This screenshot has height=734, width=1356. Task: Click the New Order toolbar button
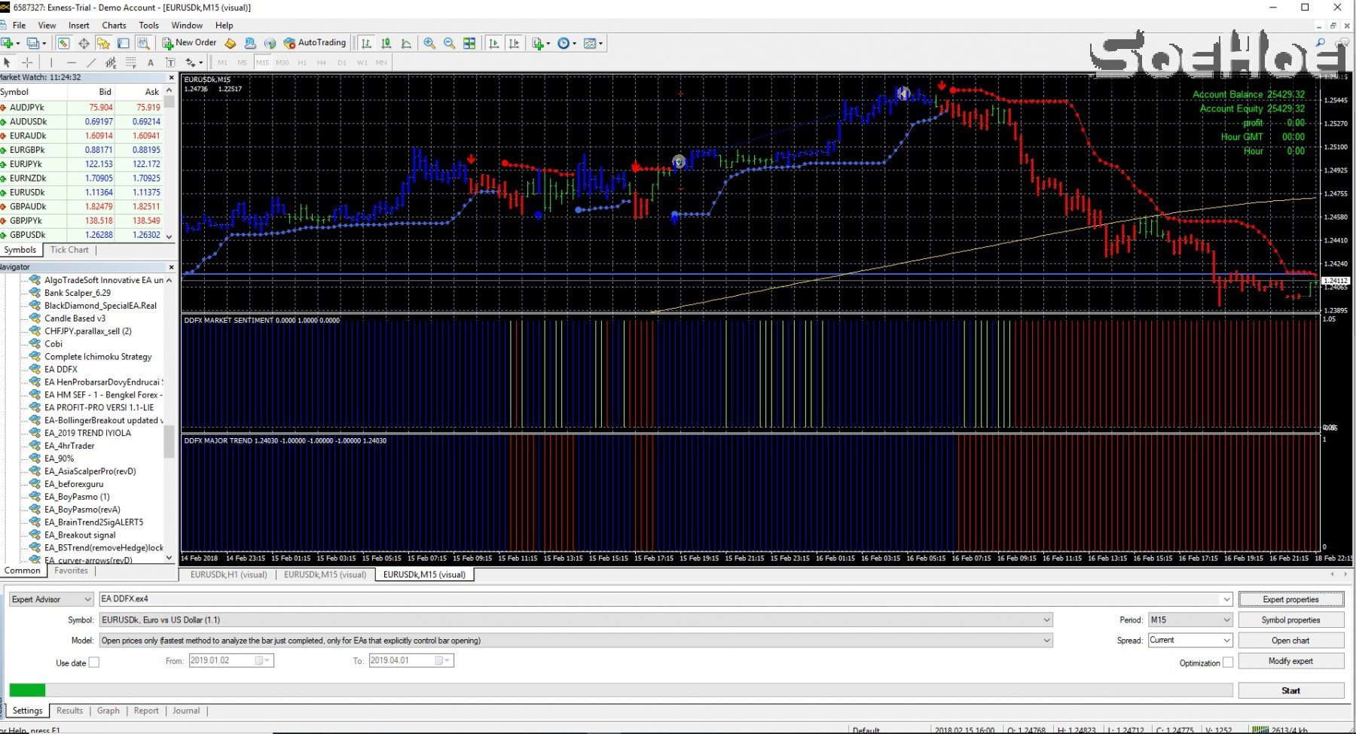click(x=190, y=43)
